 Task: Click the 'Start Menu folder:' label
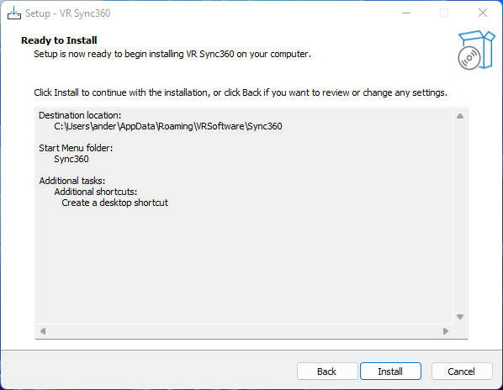point(76,148)
